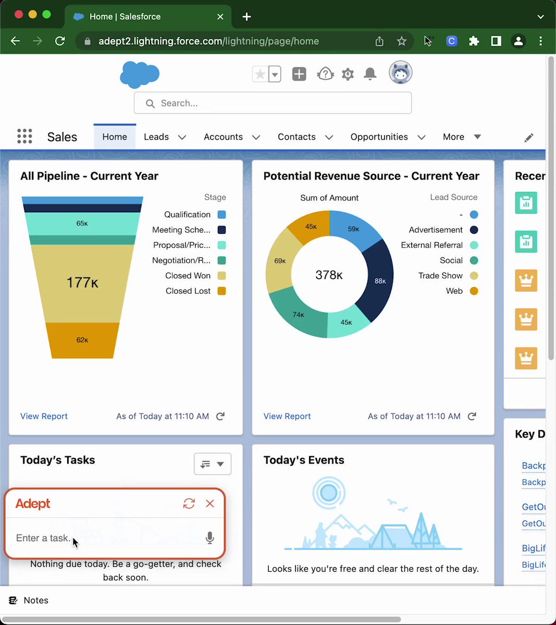Open Notes in the utility bar
Image resolution: width=556 pixels, height=625 pixels.
pyautogui.click(x=29, y=600)
